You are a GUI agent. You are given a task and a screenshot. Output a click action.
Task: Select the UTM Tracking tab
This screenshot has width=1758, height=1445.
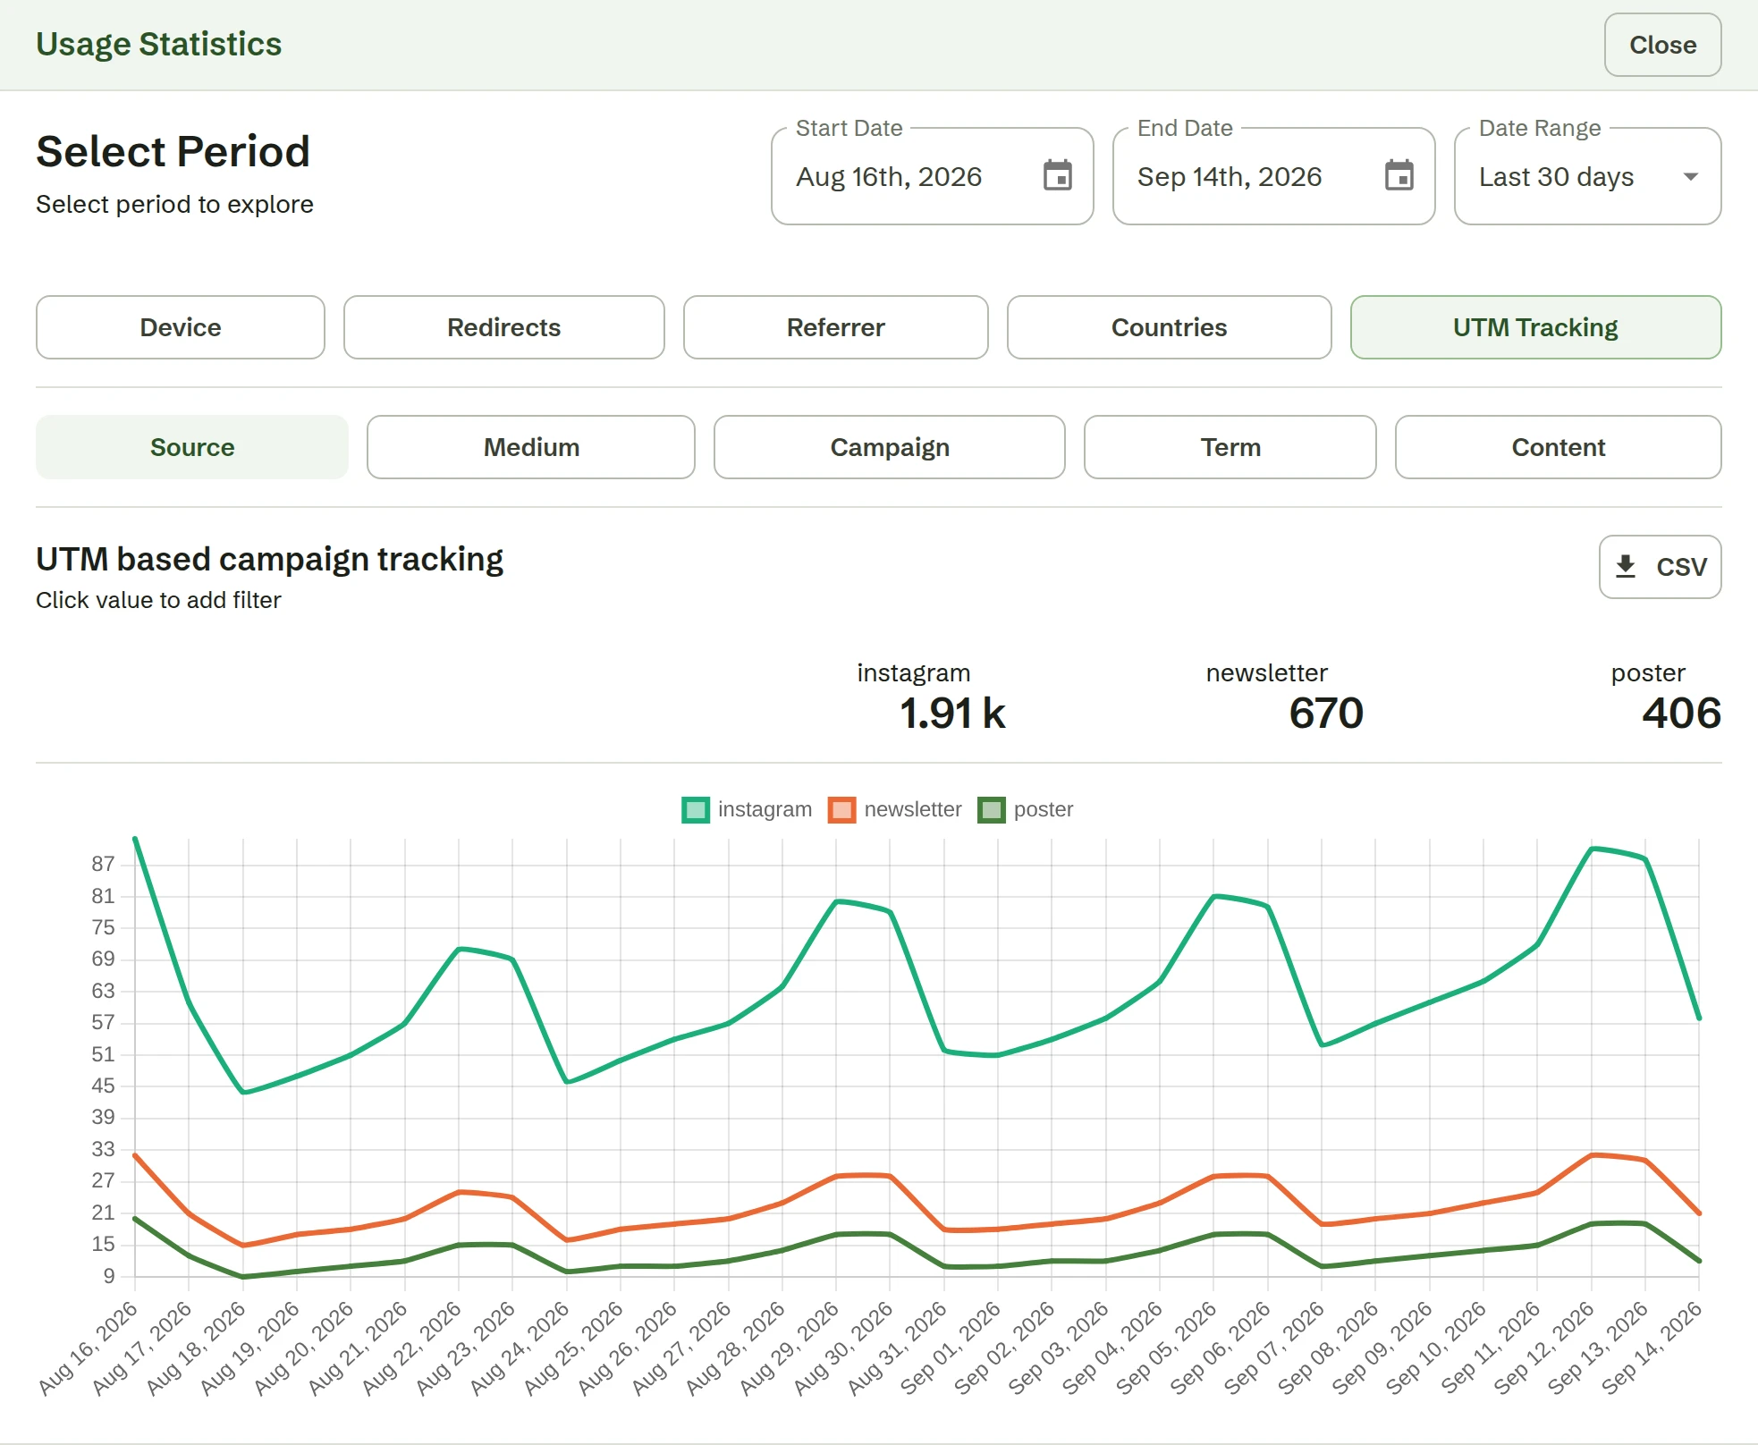[1536, 327]
